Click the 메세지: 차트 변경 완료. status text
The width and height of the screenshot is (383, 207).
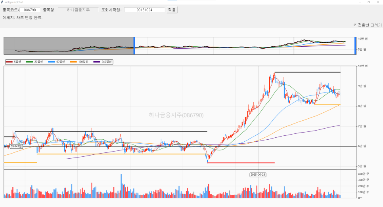pyautogui.click(x=23, y=18)
